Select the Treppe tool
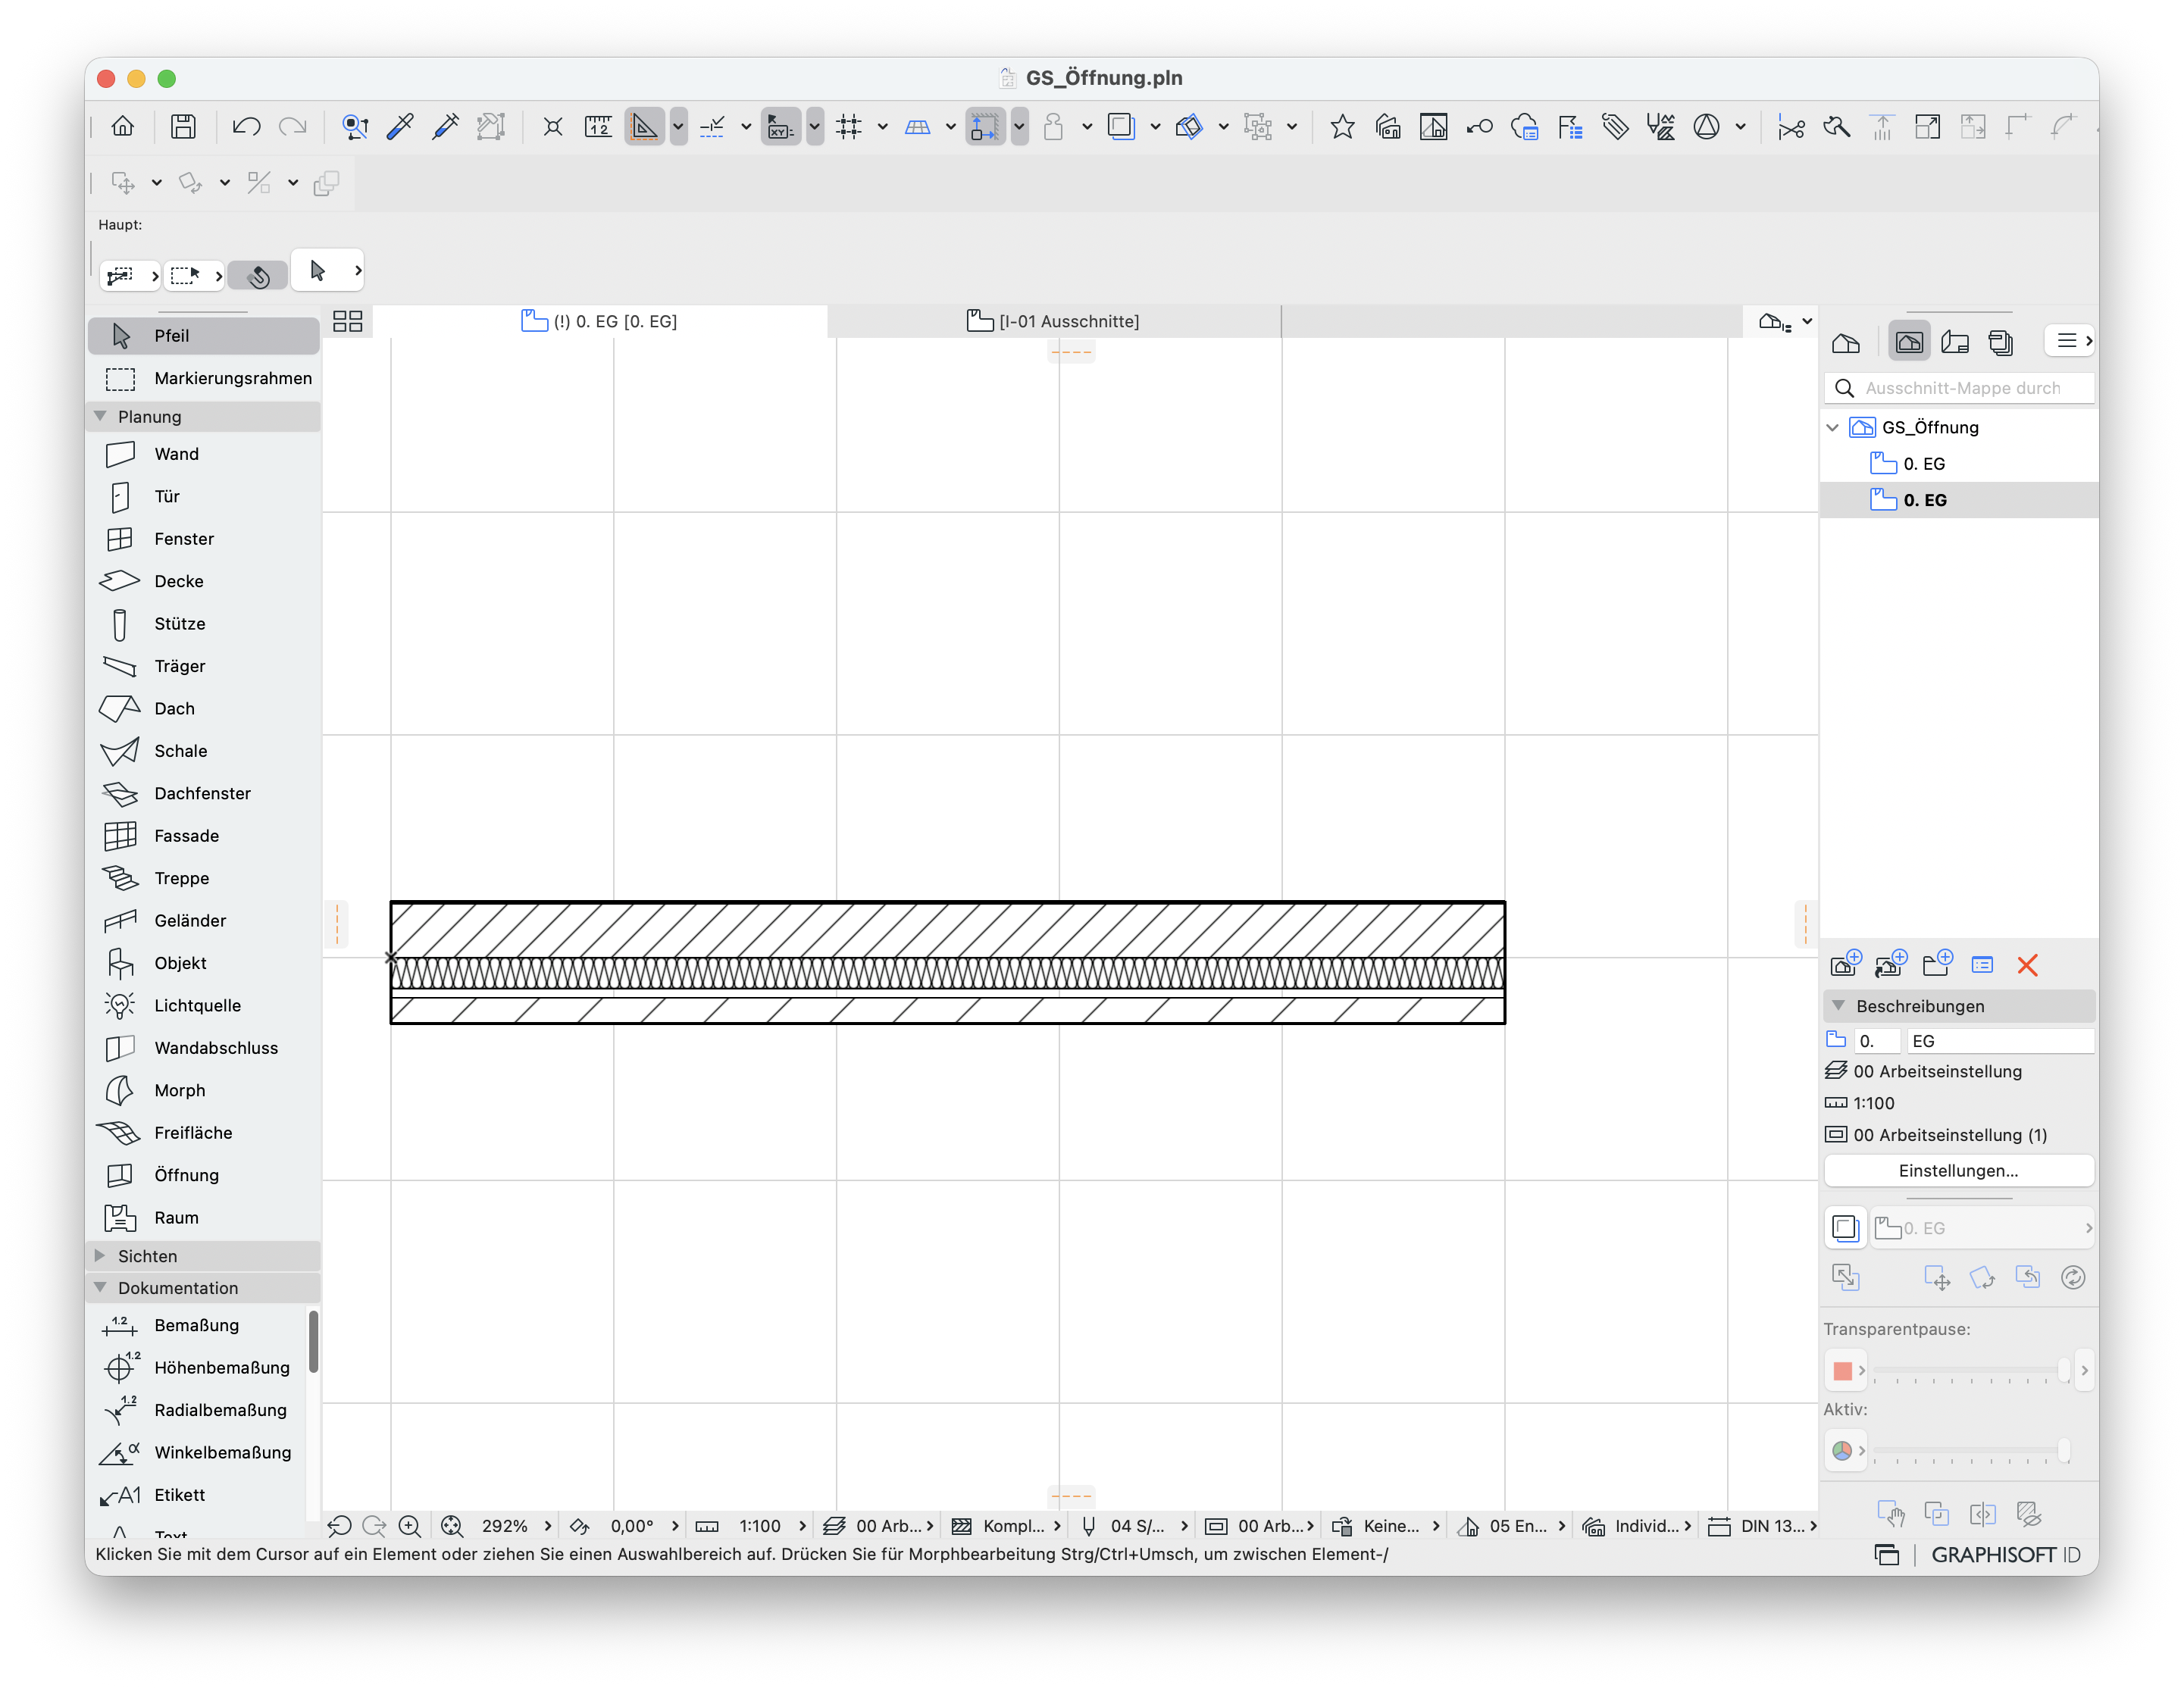This screenshot has height=1688, width=2184. pyautogui.click(x=203, y=878)
